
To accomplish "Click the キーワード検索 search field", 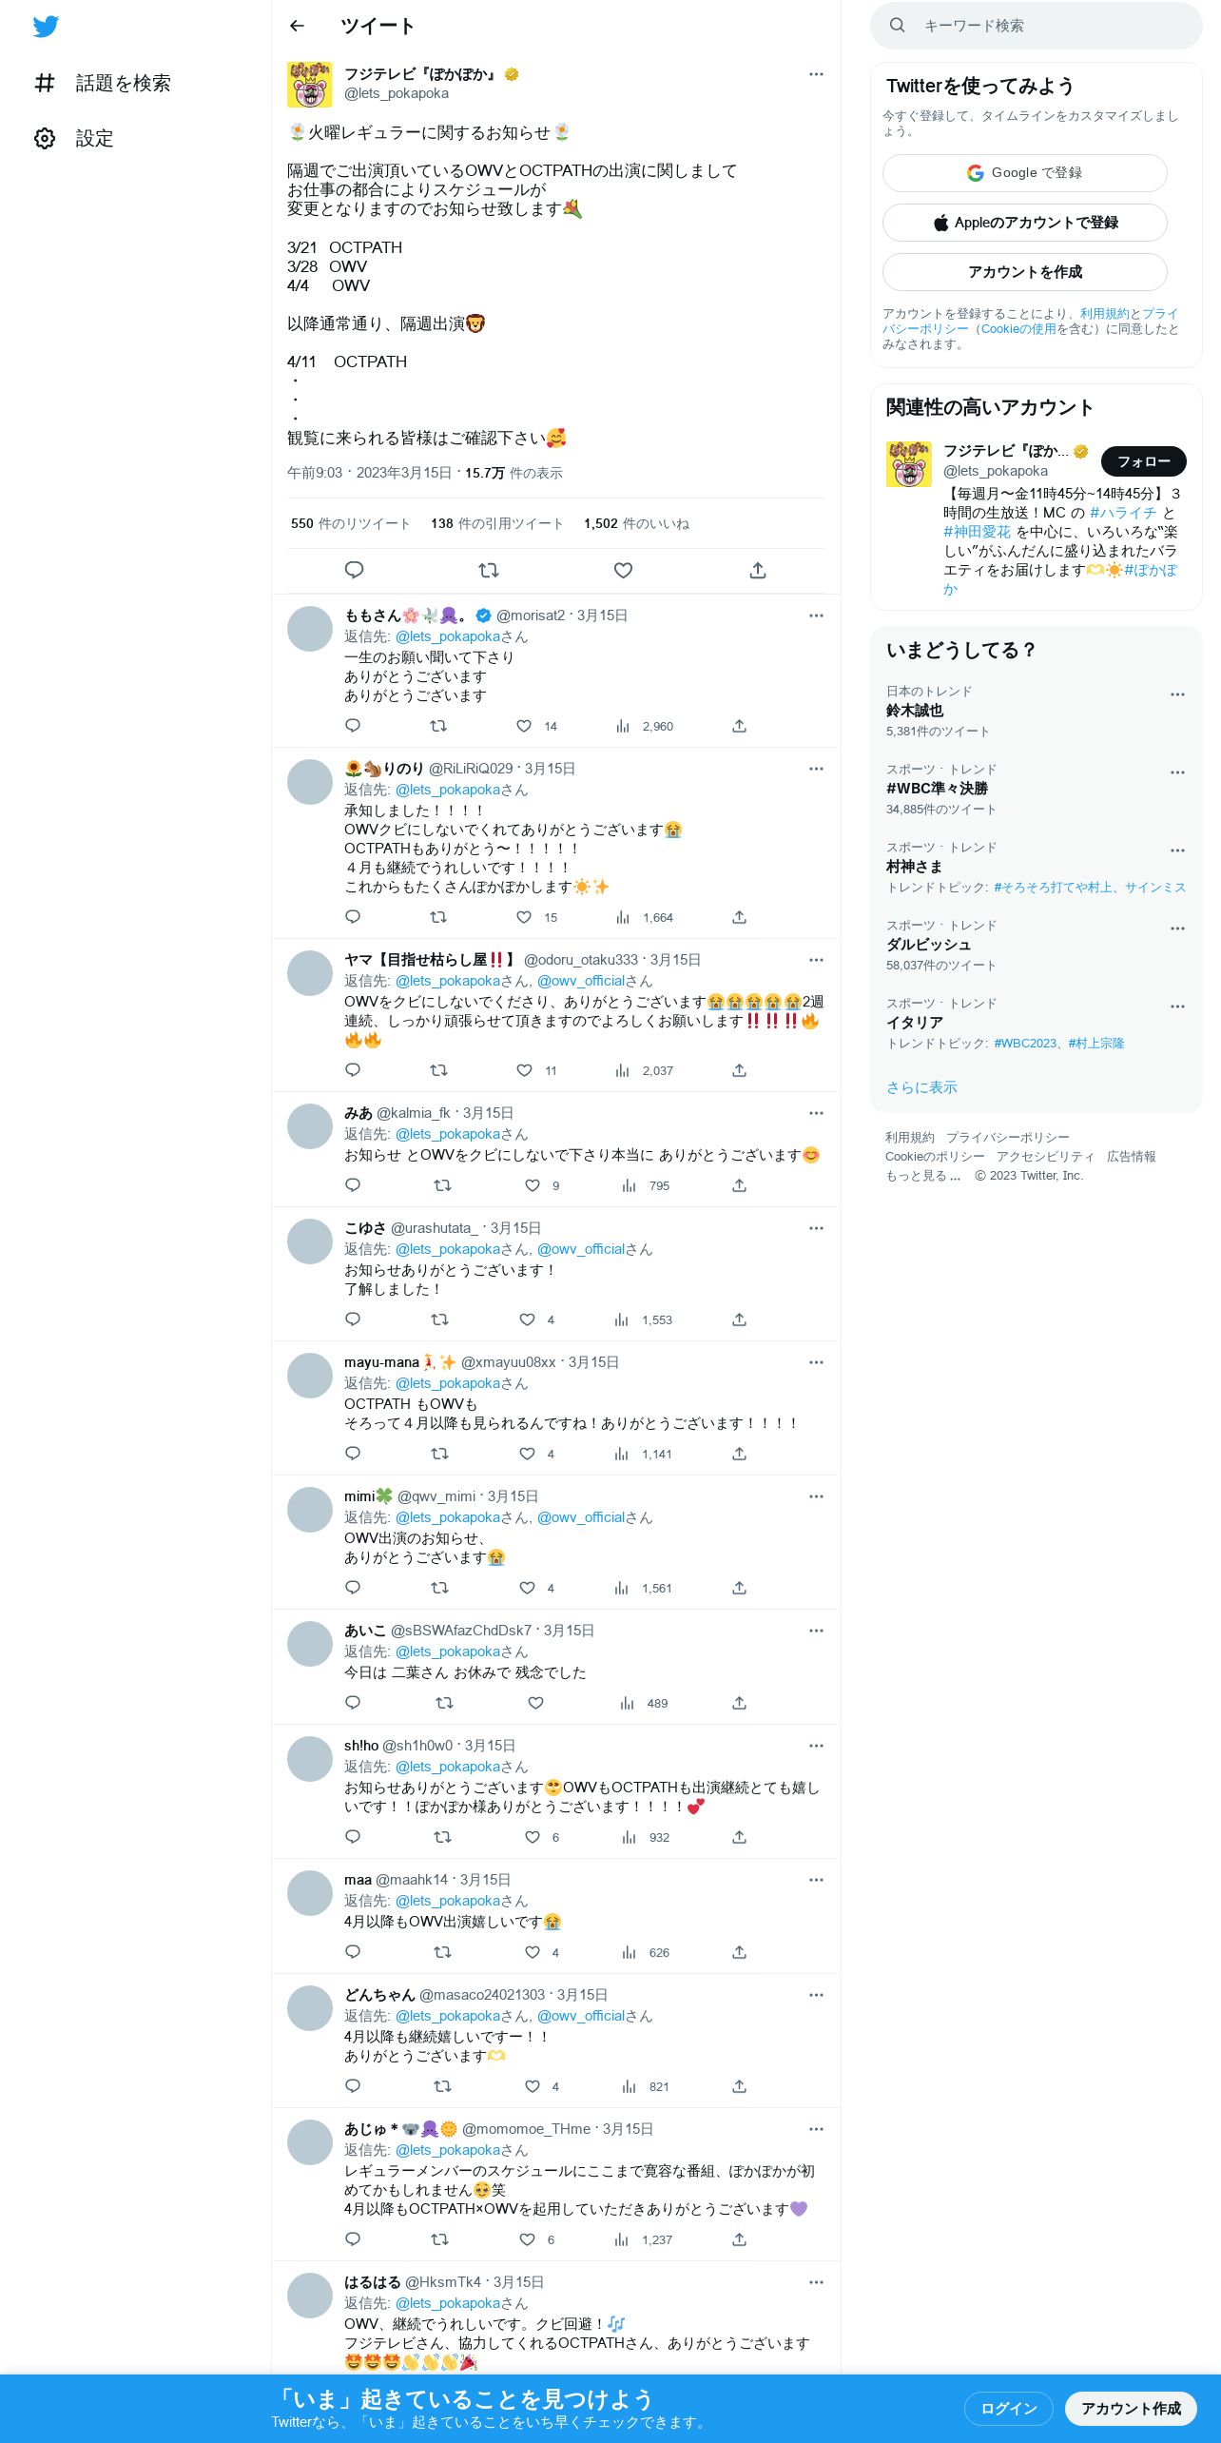I will click(x=1037, y=26).
